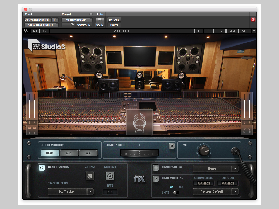Open the Abbey Road Studio 3 plugin selector
Viewport: 279px width, 209px height.
tap(41, 25)
